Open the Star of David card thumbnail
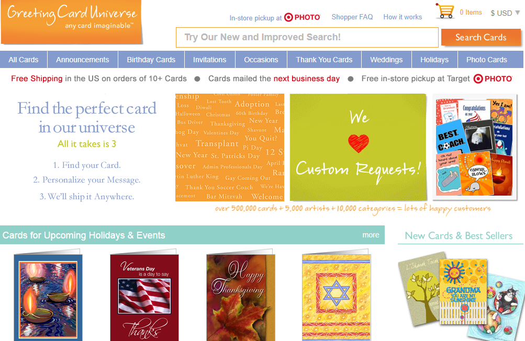 [x=336, y=296]
